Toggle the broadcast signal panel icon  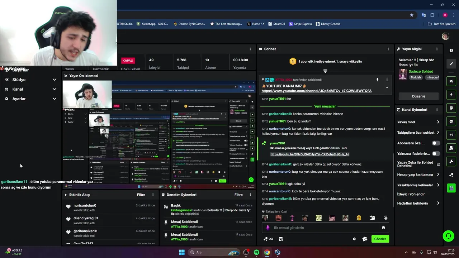point(451,135)
